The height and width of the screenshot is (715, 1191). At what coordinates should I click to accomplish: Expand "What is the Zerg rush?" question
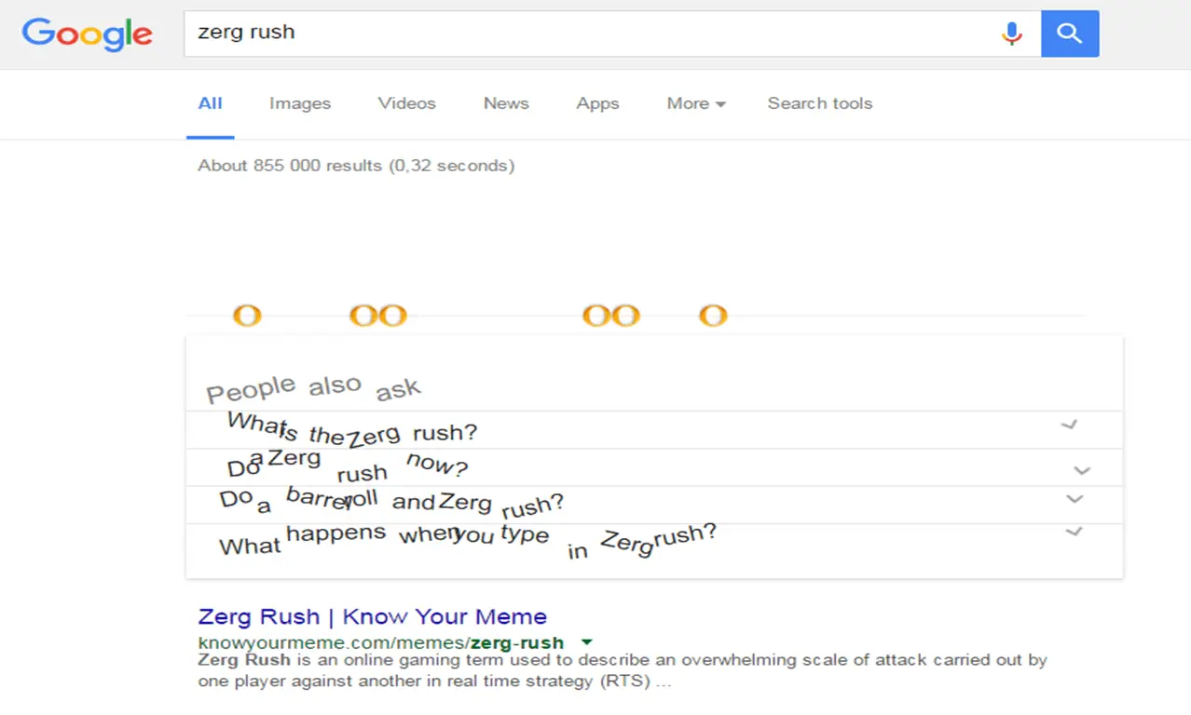pyautogui.click(x=1069, y=425)
